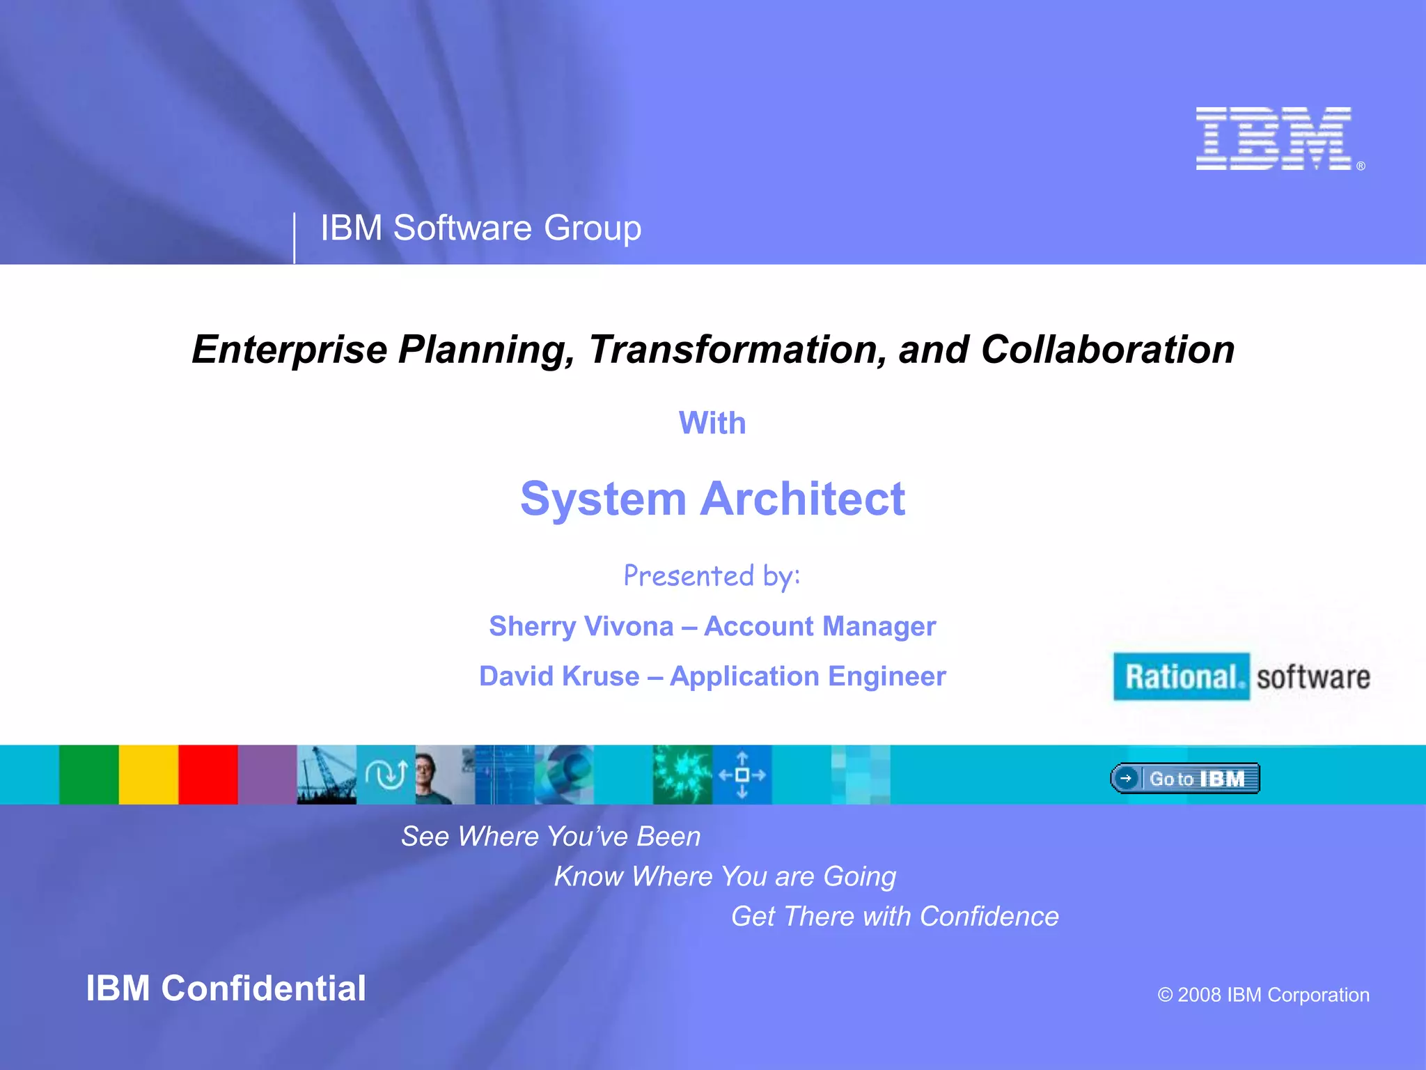Select Sherry Vivona – Account Manager line
1426x1070 pixels.
pyautogui.click(x=712, y=626)
